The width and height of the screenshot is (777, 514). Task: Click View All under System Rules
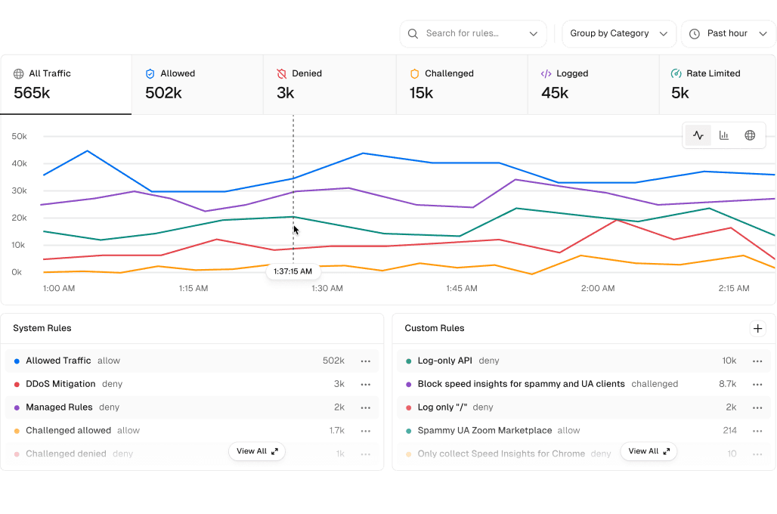[x=257, y=451]
